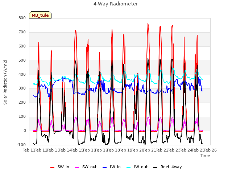Image resolution: width=232 pixels, height=174 pixels.
Task: Click the 400 y-axis tick label
Action: coord(22,74)
